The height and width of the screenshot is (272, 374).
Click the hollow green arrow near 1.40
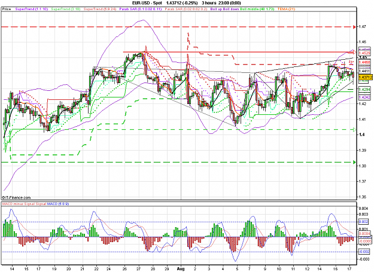pyautogui.click(x=354, y=130)
